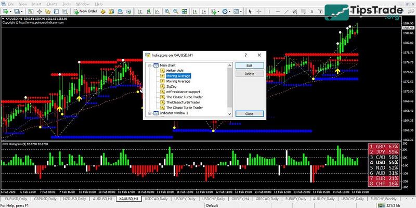Open the Charts menu

[x=51, y=4]
